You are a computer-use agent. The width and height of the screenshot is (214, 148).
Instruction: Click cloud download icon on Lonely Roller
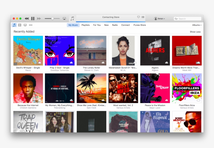pos(103,63)
